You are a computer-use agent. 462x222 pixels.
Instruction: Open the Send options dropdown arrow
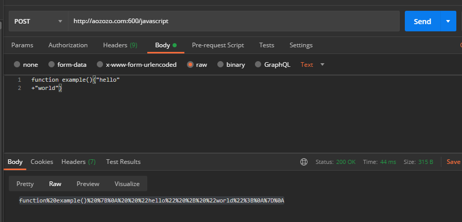point(448,21)
